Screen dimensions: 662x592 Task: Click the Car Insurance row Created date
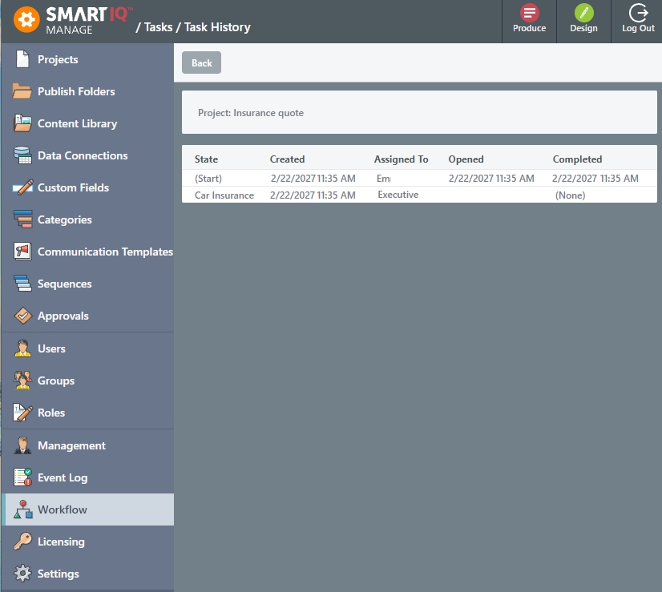click(313, 195)
